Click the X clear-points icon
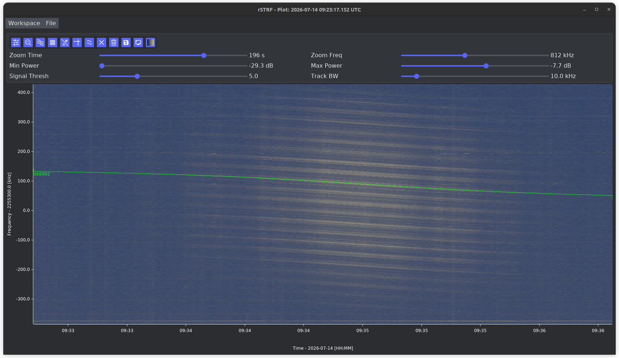Screen dimensions: 619x358 point(102,42)
